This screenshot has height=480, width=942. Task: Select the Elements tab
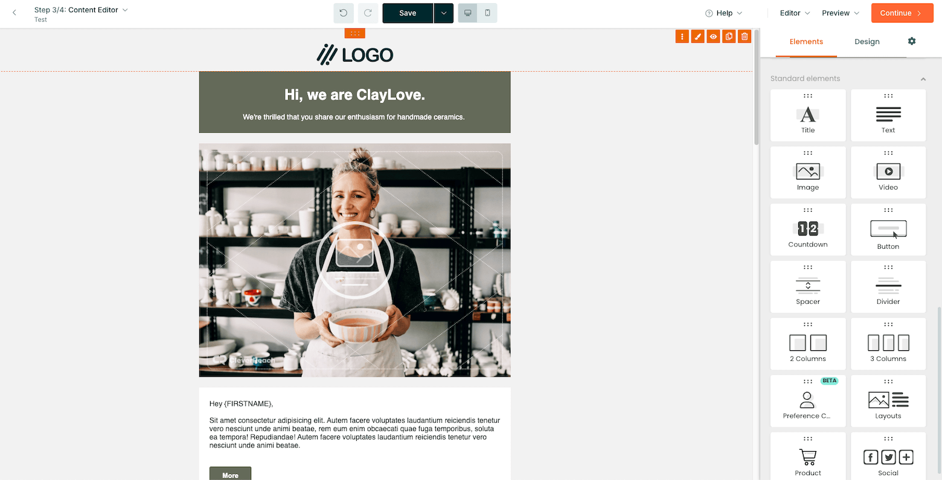(x=806, y=42)
